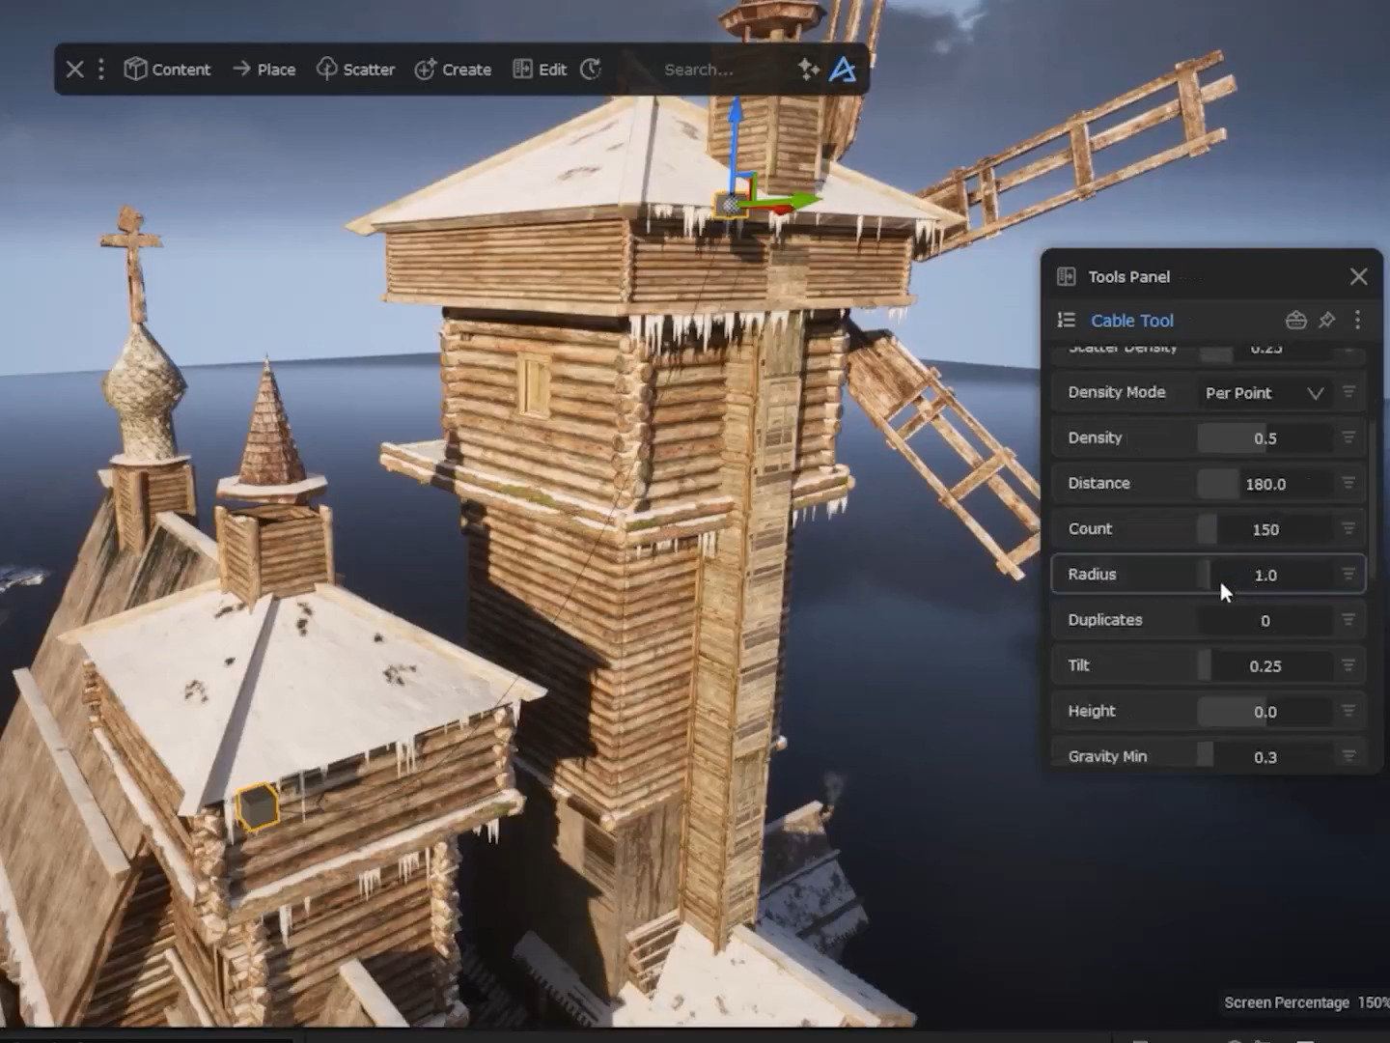1390x1043 pixels.
Task: Pin the Cable Tool panel
Action: click(x=1326, y=321)
